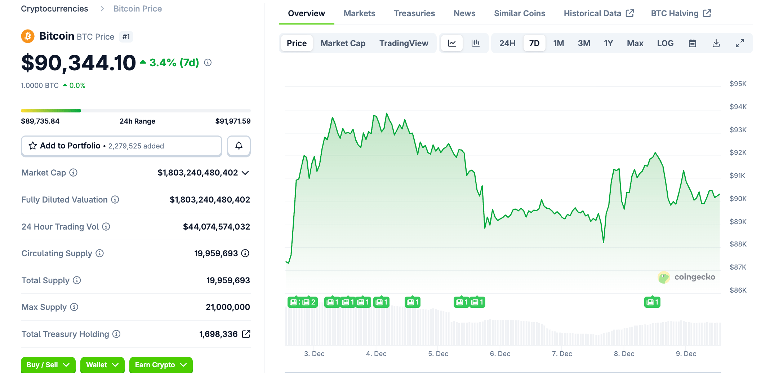The width and height of the screenshot is (770, 373).
Task: Toggle the TradingView chart mode
Action: (x=404, y=43)
